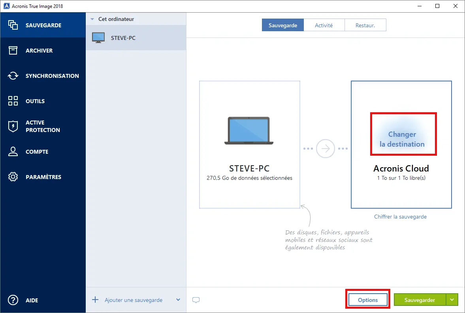This screenshot has height=313, width=465.
Task: Click the Aide question mark icon
Action: coord(13,300)
